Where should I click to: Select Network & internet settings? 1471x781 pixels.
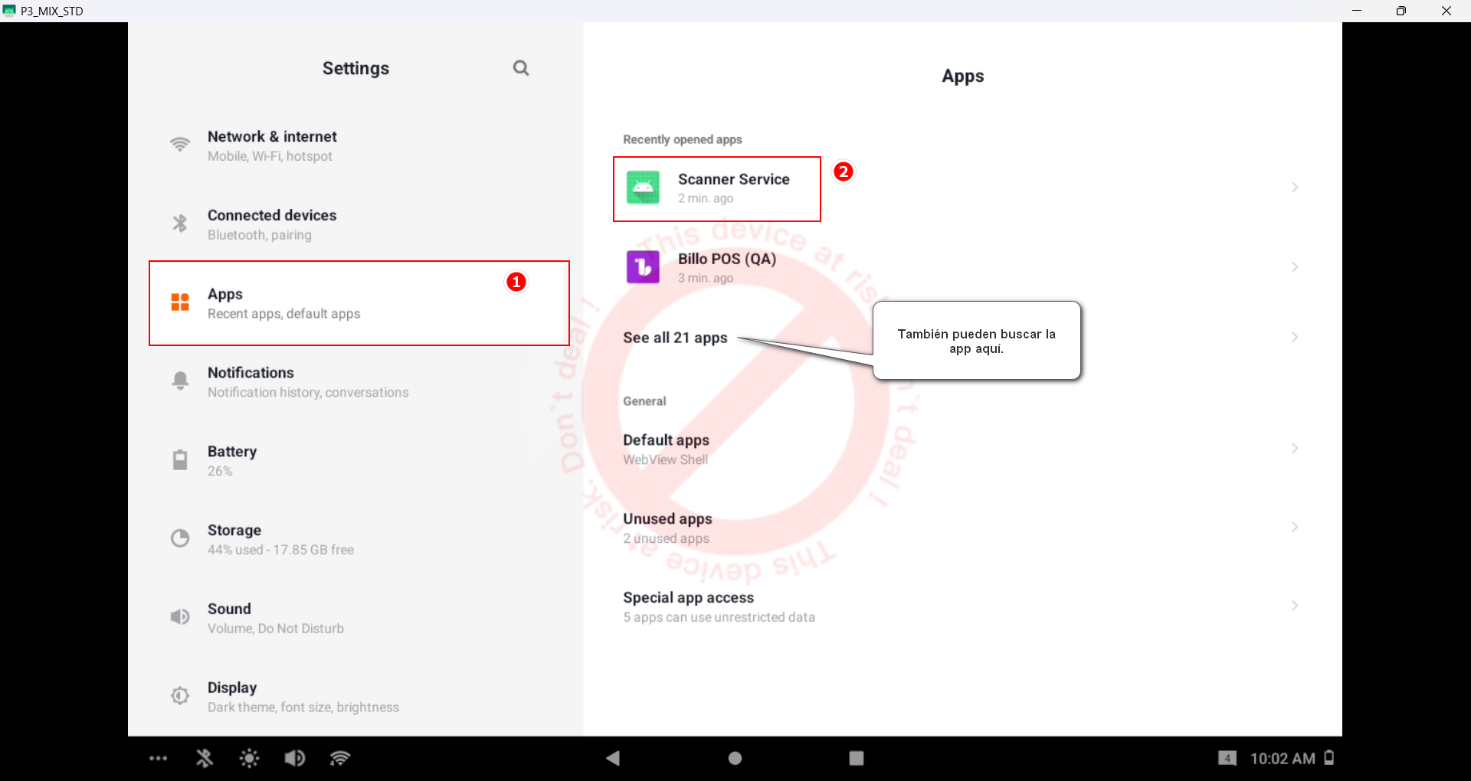click(272, 145)
